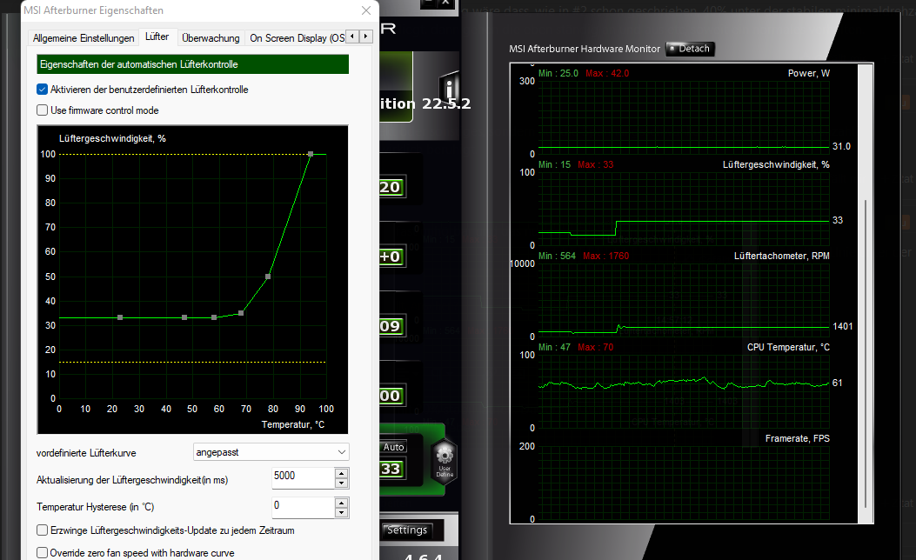Increase the Temperatur Hysterese value
Screen dimensions: 916x560
point(342,503)
